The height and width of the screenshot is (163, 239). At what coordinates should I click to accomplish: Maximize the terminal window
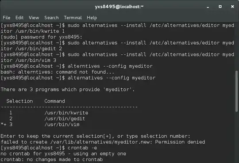click(x=220, y=7)
